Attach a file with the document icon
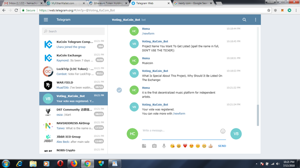300x168 pixels. point(144,146)
